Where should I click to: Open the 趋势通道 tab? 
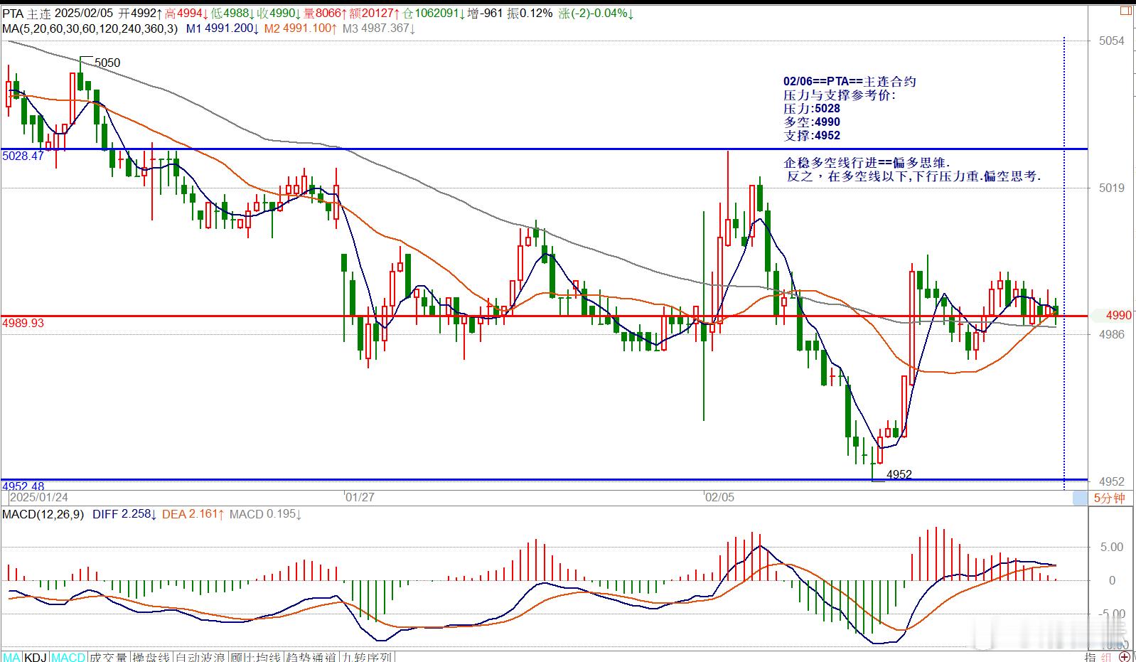[311, 657]
